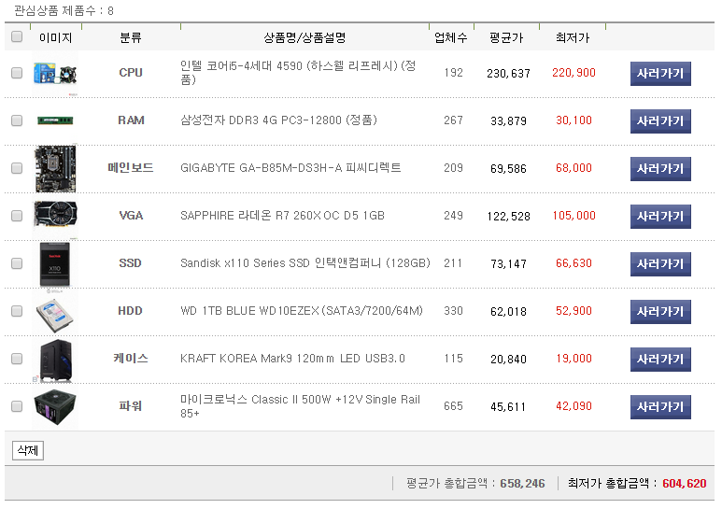Open GIGABYTE GA-B85M-DS3H-A product name
722x509 pixels.
point(290,168)
